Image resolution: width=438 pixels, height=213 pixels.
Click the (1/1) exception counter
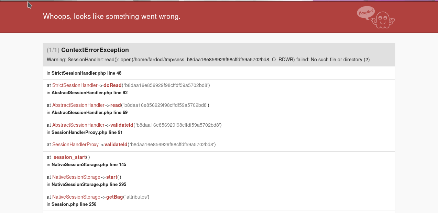pos(53,50)
